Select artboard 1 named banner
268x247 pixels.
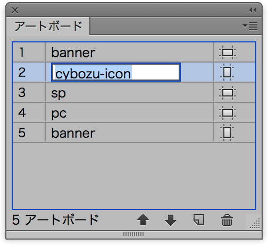134,52
